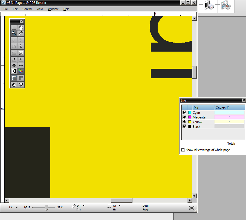Expand the distance D units dropdown

[83, 206]
